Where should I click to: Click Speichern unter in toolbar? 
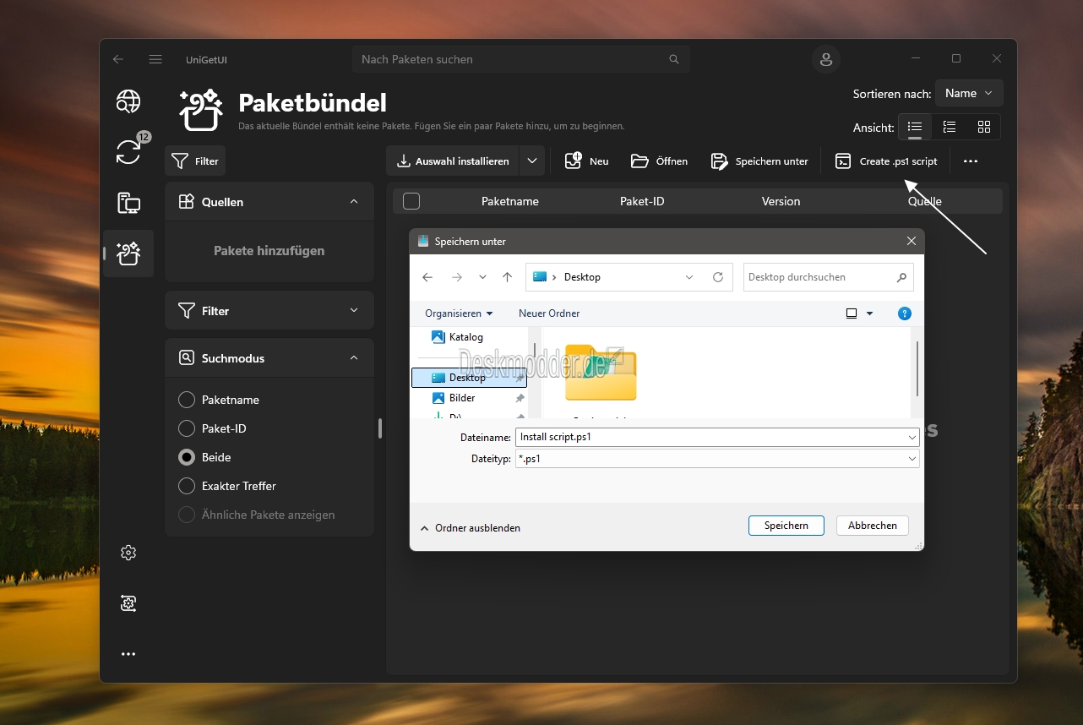pos(759,161)
